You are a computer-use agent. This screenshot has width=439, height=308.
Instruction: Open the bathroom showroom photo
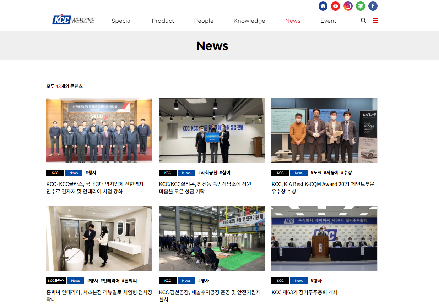click(x=99, y=239)
